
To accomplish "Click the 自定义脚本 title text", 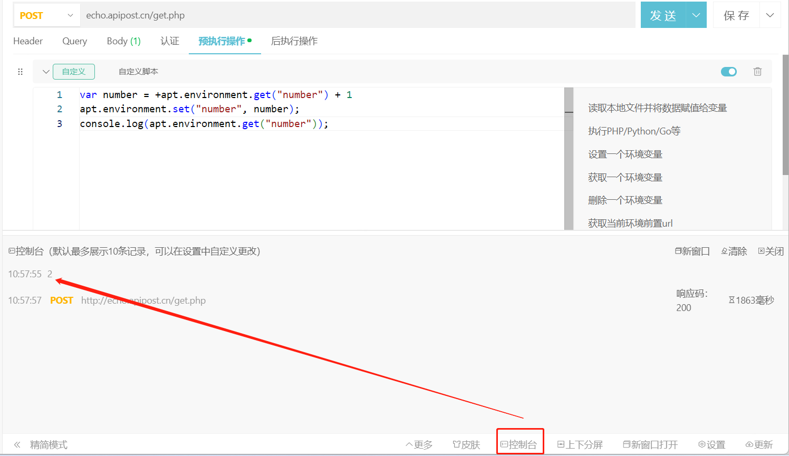I will [x=138, y=72].
